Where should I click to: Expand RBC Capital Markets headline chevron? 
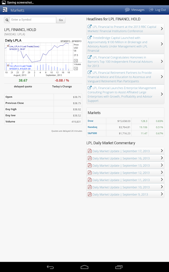click(x=162, y=29)
